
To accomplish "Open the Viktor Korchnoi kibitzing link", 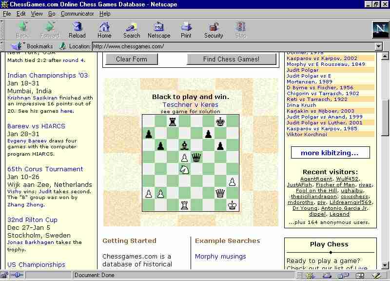I will 307,135.
